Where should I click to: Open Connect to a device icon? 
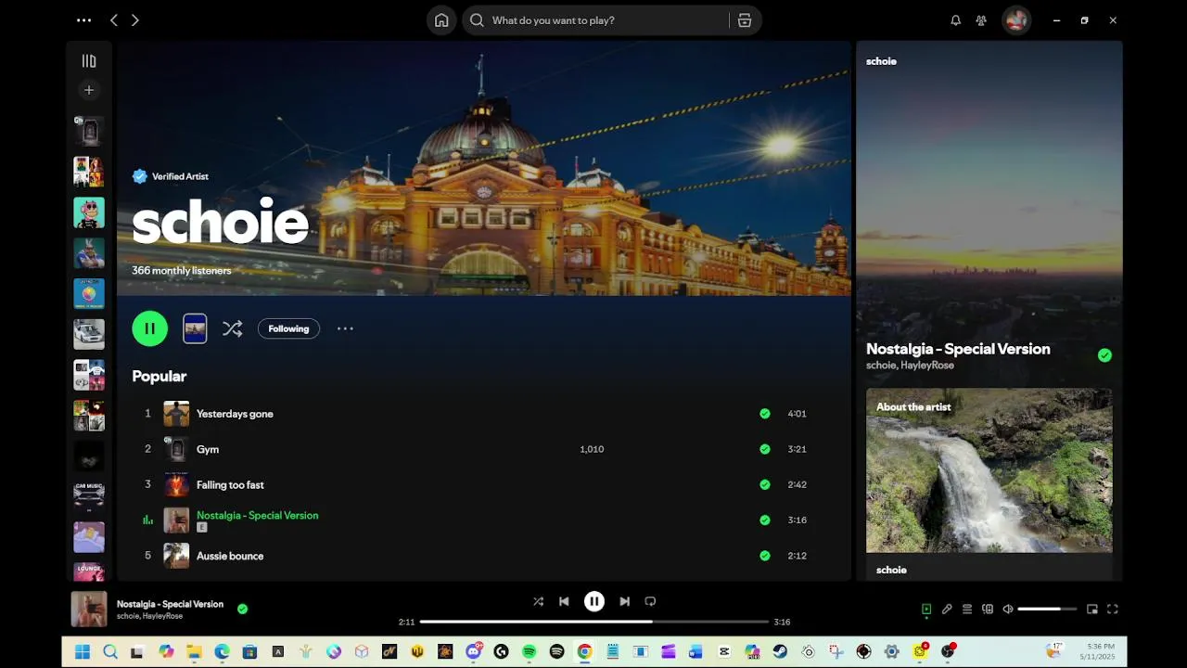tap(988, 610)
